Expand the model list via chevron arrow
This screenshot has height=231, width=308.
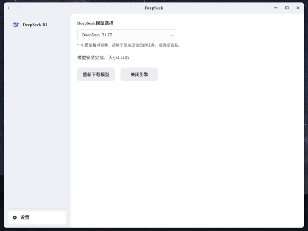pyautogui.click(x=172, y=35)
